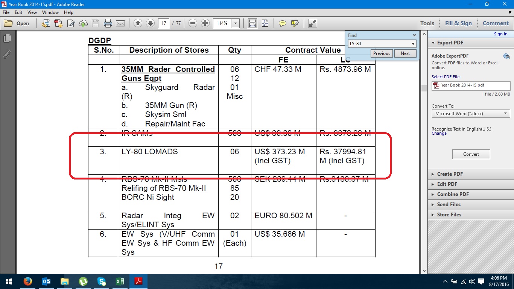
Task: Select the fit one full page icon
Action: point(265,23)
